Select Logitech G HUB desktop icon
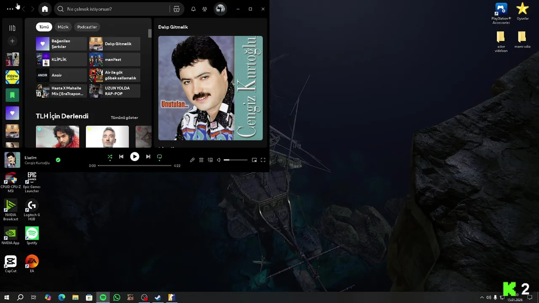Image resolution: width=539 pixels, height=303 pixels. click(x=32, y=210)
